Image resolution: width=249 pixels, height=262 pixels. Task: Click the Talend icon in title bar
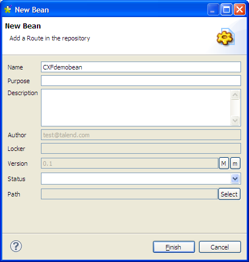(x=8, y=9)
